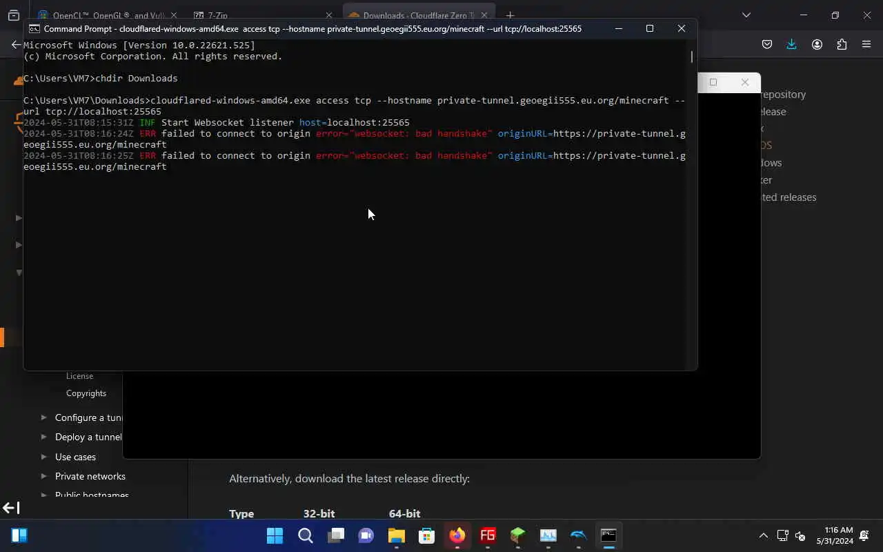Close the Command Prompt window

[682, 28]
